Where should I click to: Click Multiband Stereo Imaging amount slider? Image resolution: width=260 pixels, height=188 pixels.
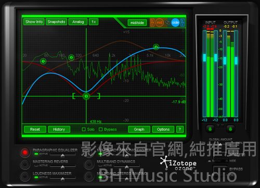pyautogui.click(x=127, y=179)
